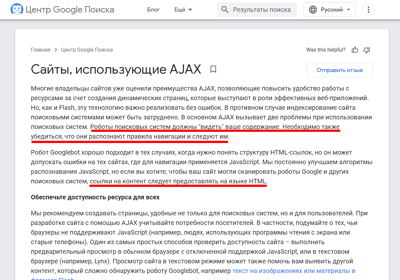
Task: Click the paragraph line starting Робот Googlebot хорошо подходит
Action: (x=191, y=153)
